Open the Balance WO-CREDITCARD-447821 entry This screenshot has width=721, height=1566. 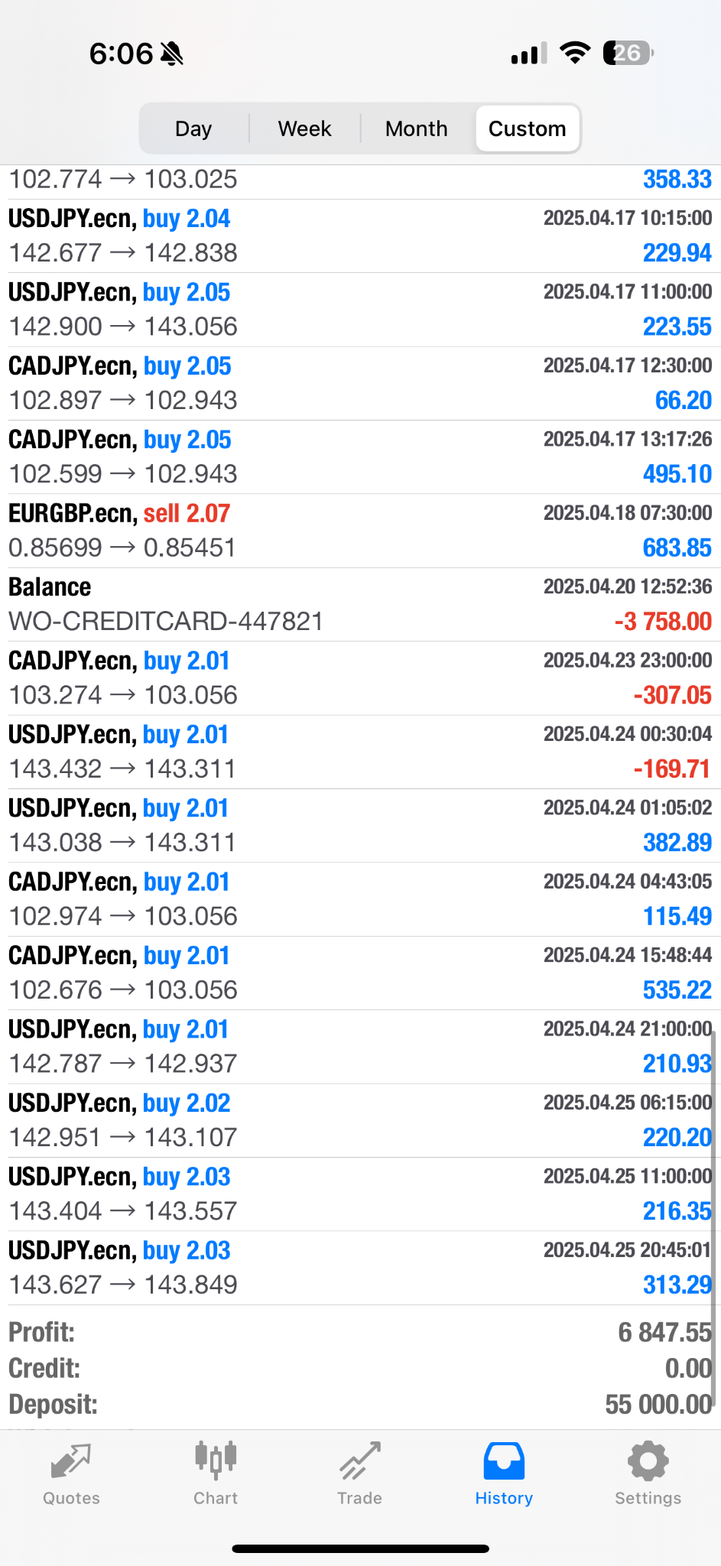point(360,604)
